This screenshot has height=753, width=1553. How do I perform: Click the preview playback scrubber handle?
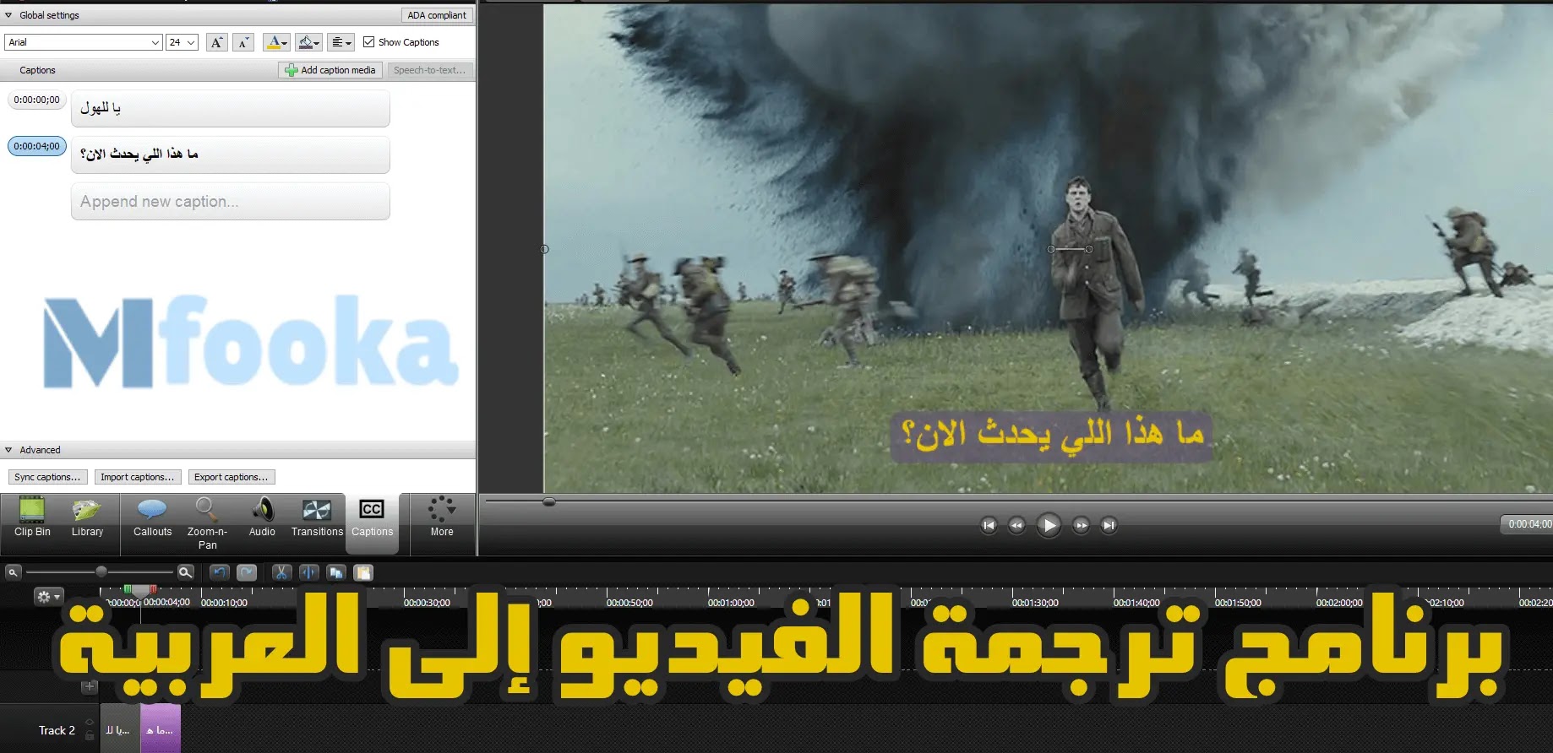(549, 501)
